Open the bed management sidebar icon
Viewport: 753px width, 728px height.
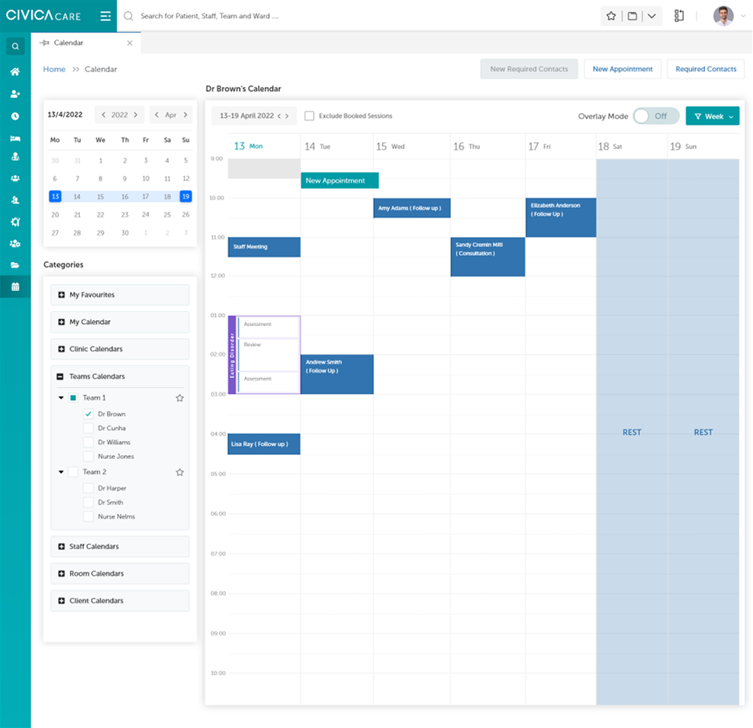(x=16, y=138)
